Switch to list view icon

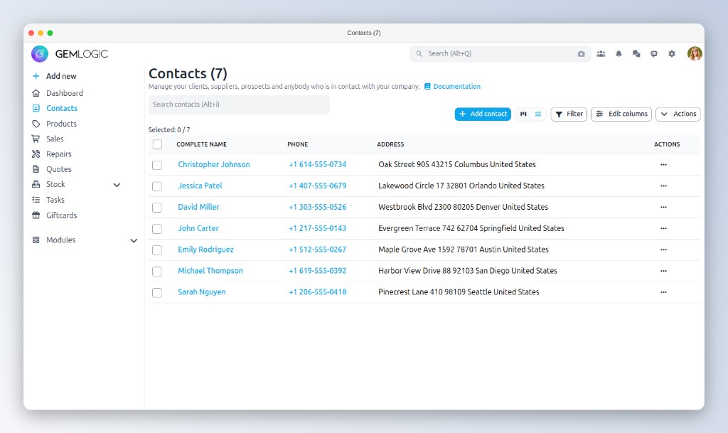[538, 114]
